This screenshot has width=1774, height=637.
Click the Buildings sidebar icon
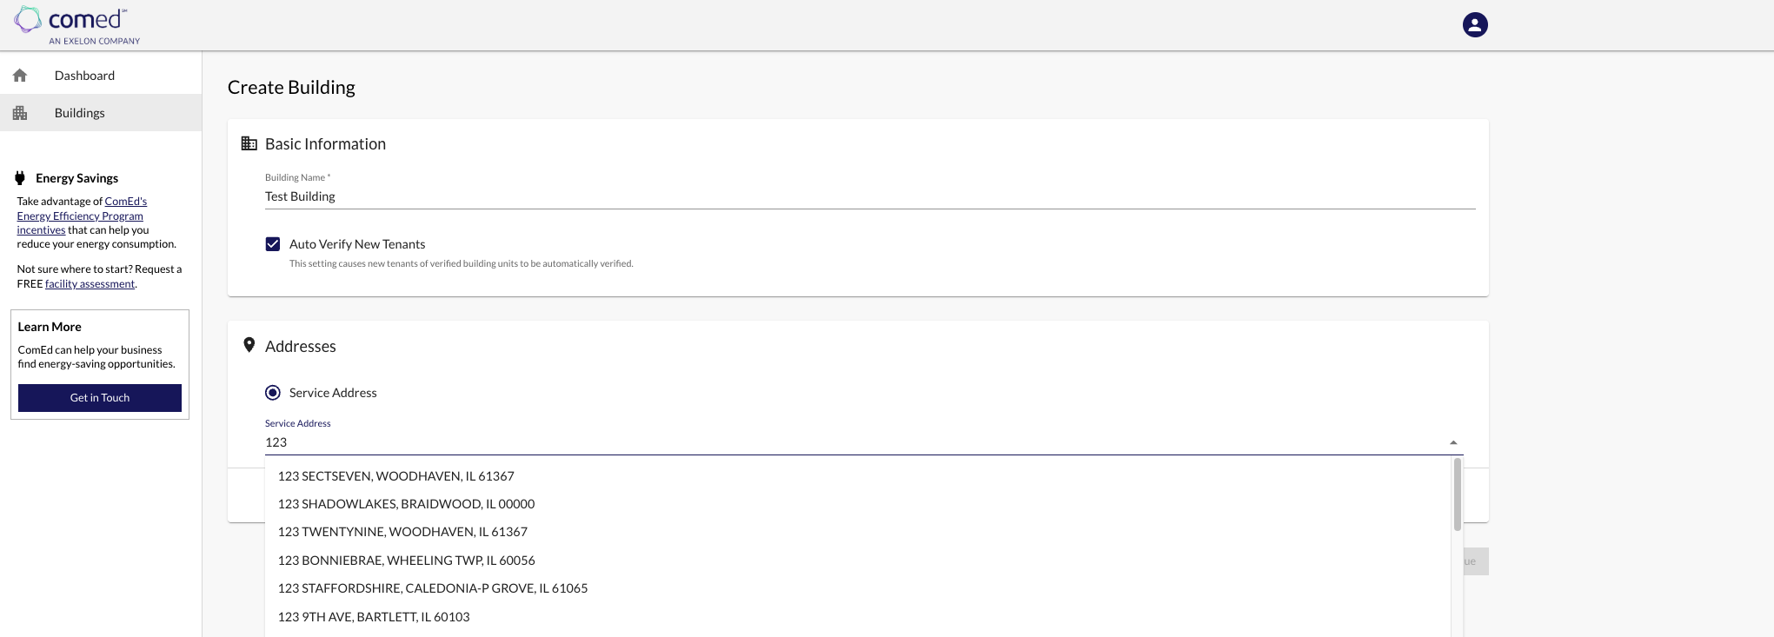point(20,113)
